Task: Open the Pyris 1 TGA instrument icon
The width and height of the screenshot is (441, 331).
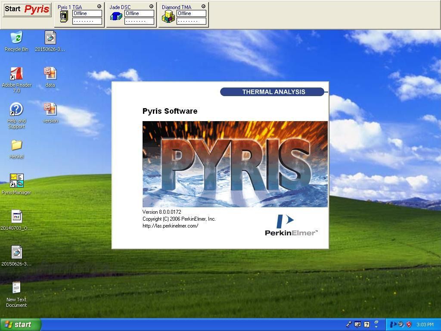Action: [64, 17]
